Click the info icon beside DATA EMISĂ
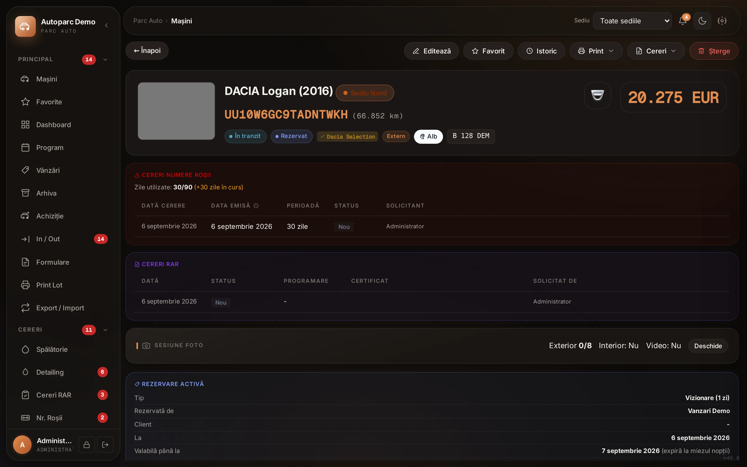 point(256,206)
